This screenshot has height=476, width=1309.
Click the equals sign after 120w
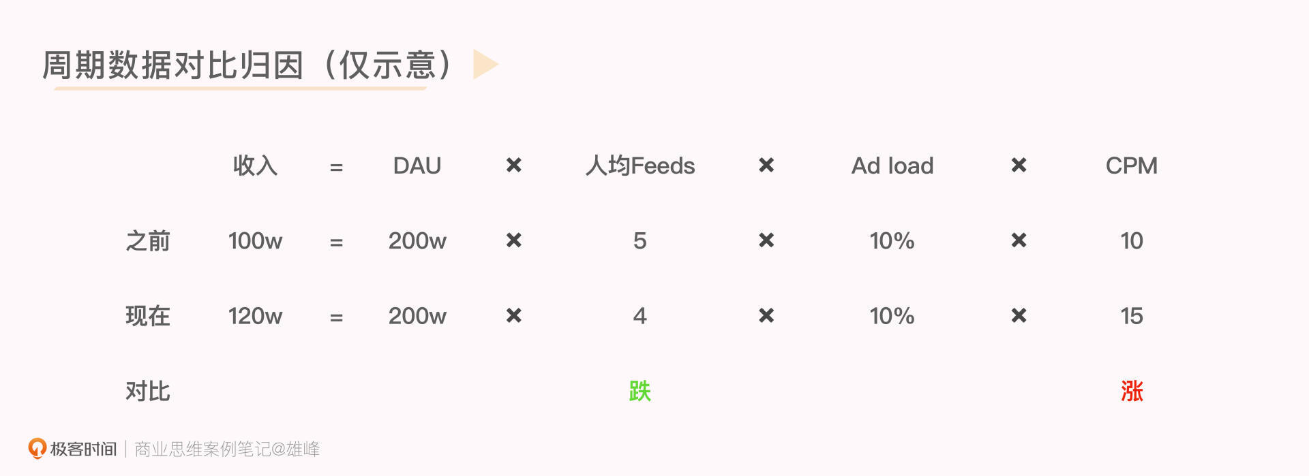click(336, 317)
